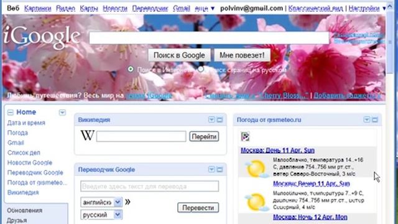Open the английский source language dropdown
This screenshot has height=224, width=398.
[101, 202]
